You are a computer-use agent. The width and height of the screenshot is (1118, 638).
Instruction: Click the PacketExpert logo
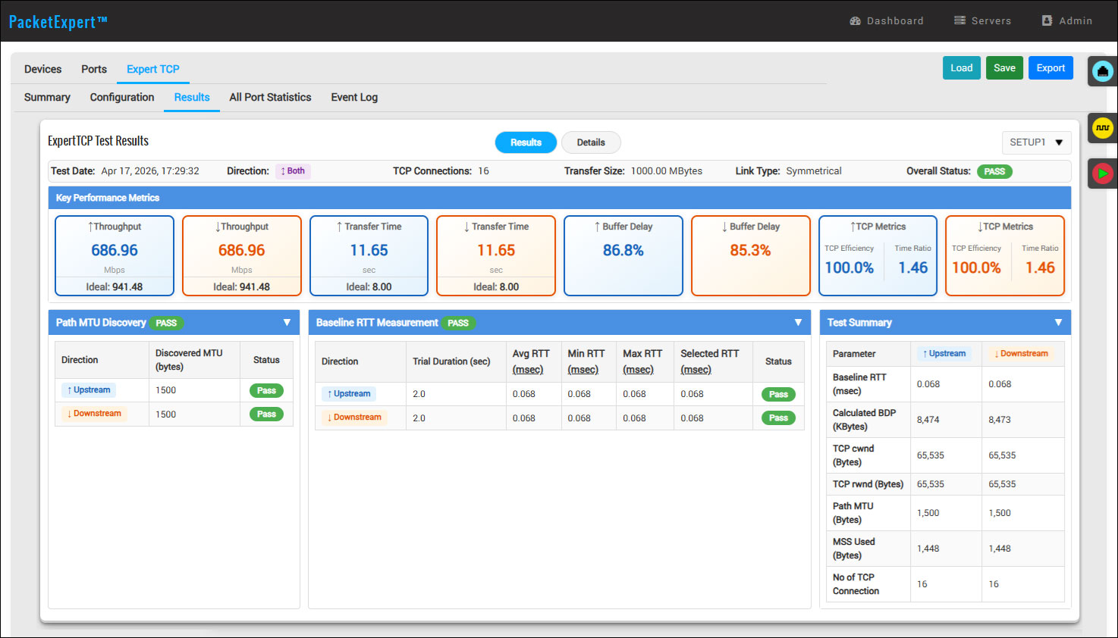(x=58, y=21)
